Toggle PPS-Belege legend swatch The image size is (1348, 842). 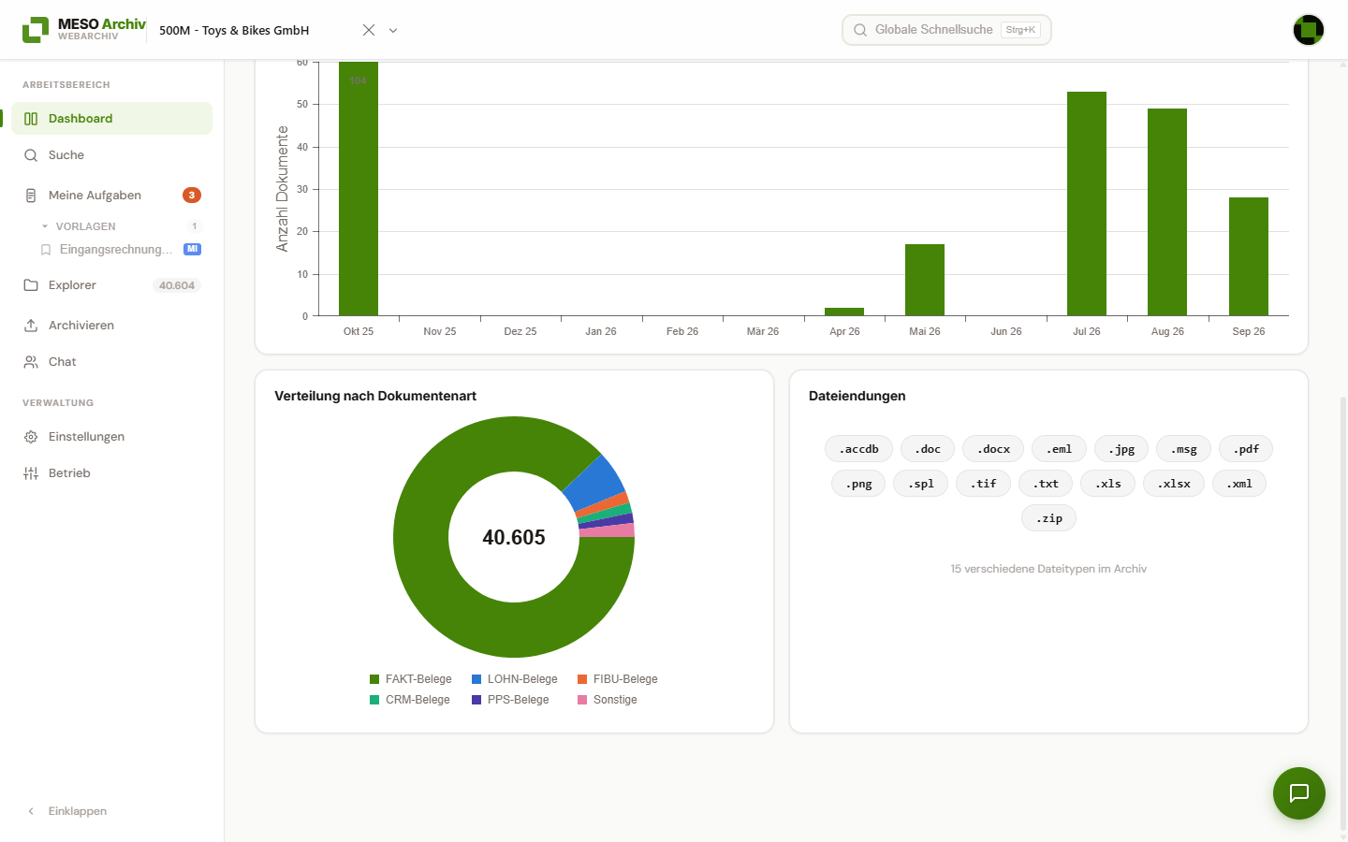point(476,700)
